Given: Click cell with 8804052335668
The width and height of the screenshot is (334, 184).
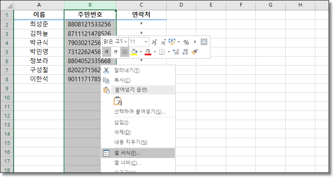Looking at the screenshot, I should [x=90, y=61].
